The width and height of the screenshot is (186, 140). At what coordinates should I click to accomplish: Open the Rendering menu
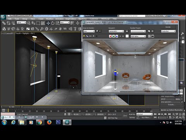[83, 19]
